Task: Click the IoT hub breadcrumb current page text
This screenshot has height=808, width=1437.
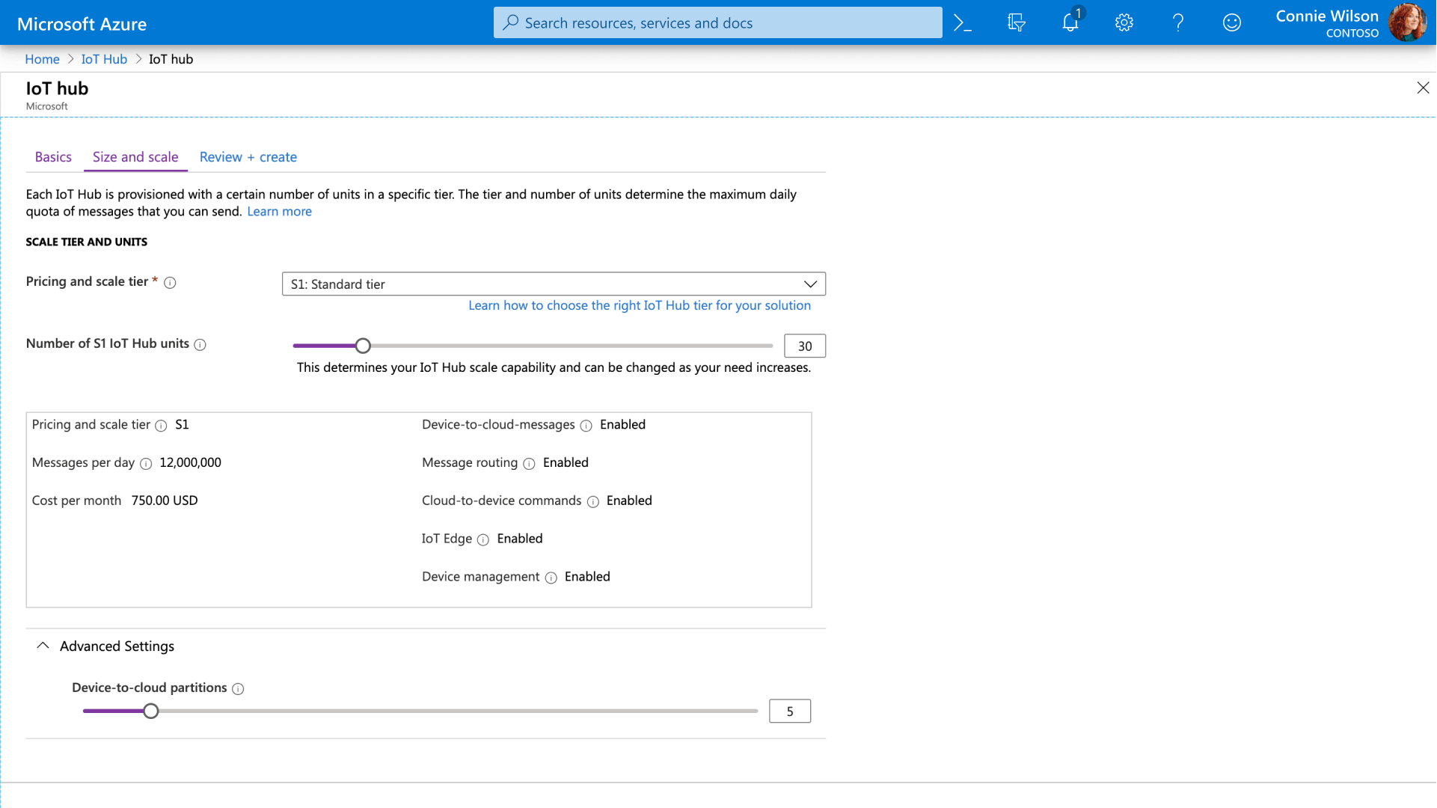Action: [x=171, y=59]
